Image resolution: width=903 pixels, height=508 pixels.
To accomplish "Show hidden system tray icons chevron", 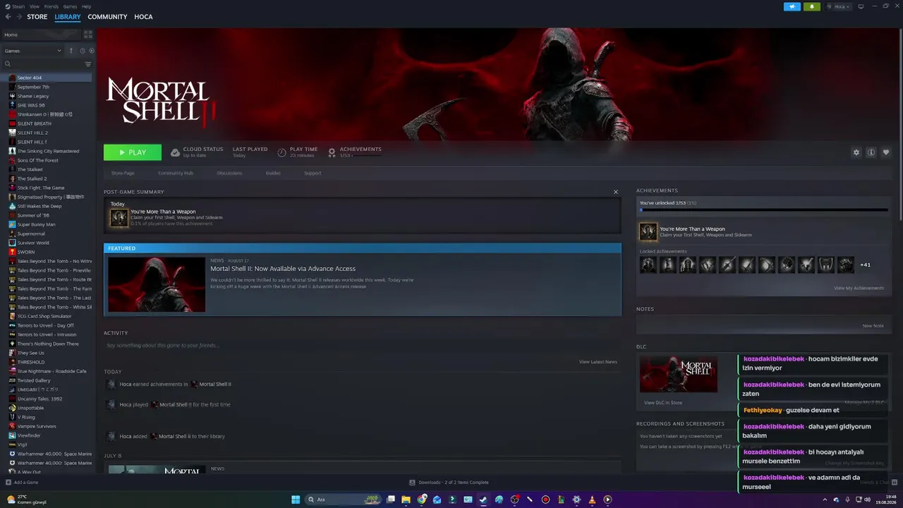I will 824,500.
